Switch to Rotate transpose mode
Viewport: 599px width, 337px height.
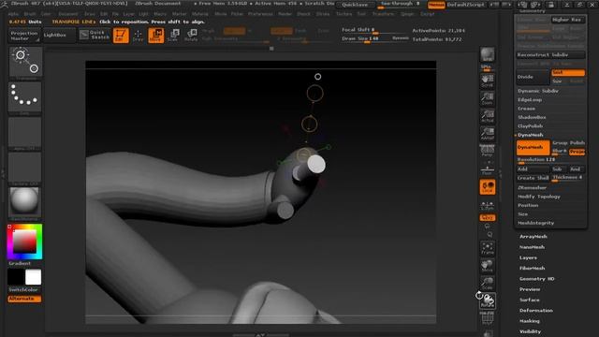tap(191, 36)
